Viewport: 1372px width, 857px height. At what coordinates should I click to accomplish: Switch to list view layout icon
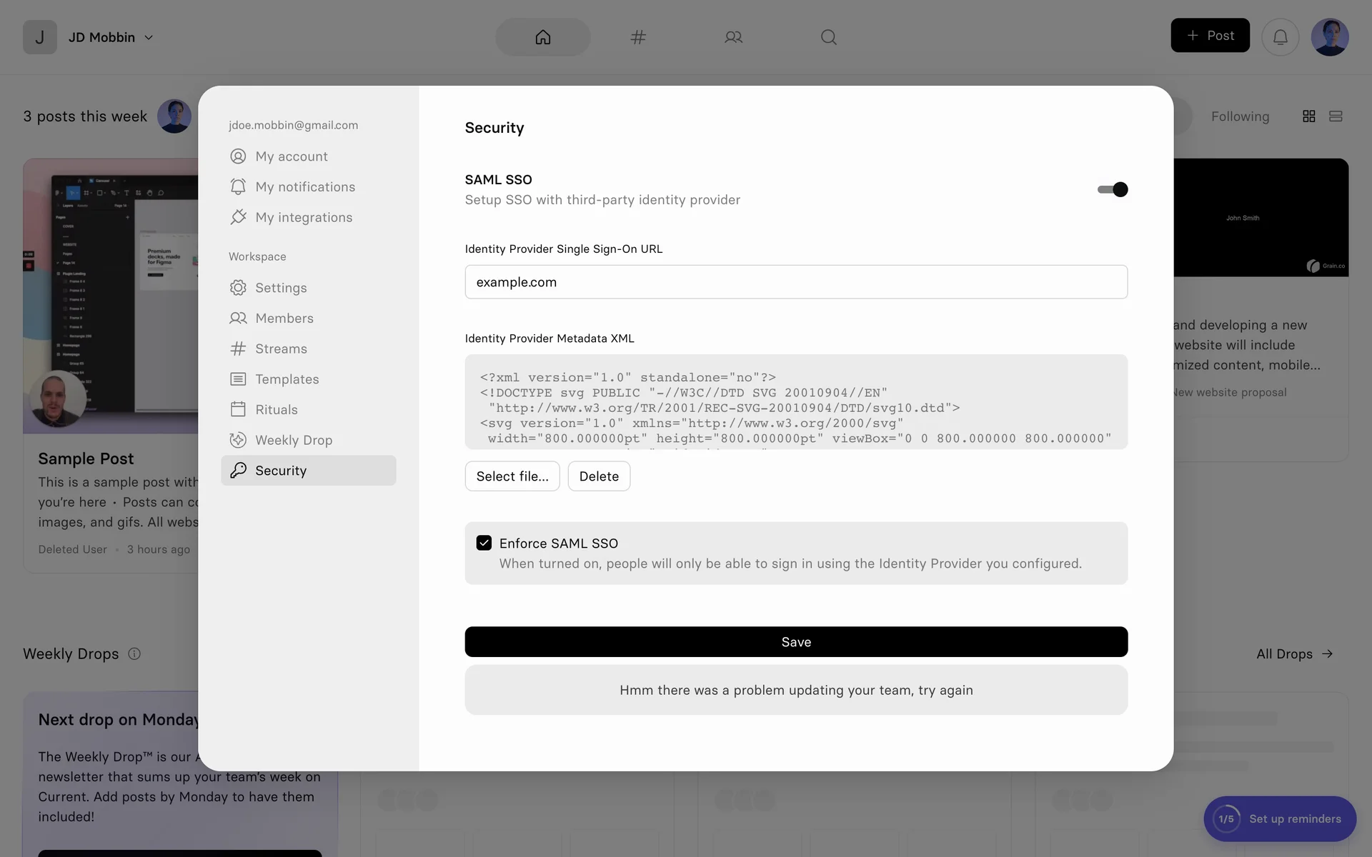(x=1336, y=116)
